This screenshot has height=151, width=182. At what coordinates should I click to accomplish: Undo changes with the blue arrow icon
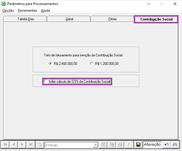point(167,145)
